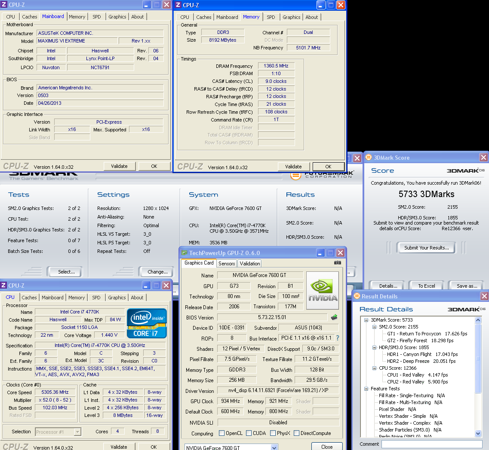
Task: Click the MAXIMUS VI EXTREME model field
Action: (77, 41)
